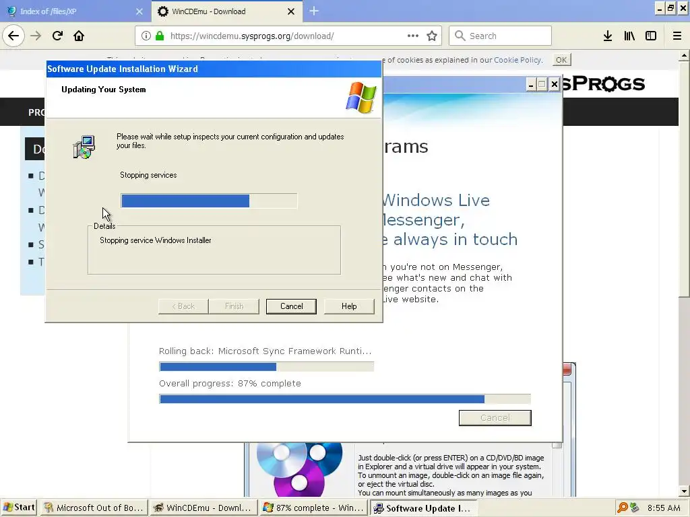Toggle the sidebar view icon
The width and height of the screenshot is (690, 517).
point(651,36)
